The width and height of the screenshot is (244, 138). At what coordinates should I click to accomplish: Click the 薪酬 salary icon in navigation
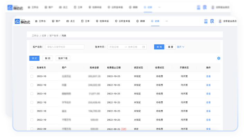point(137,21)
